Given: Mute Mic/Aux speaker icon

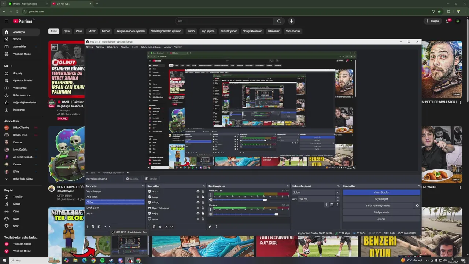Looking at the screenshot, I should pyautogui.click(x=211, y=214).
